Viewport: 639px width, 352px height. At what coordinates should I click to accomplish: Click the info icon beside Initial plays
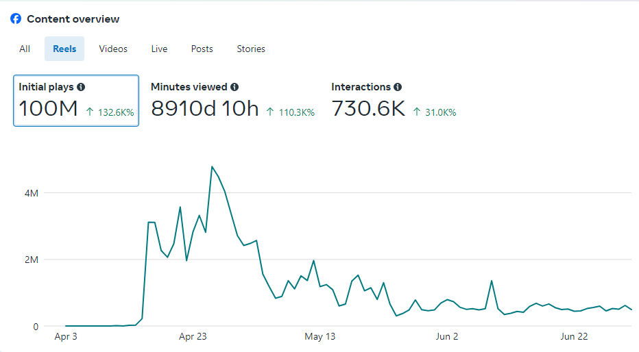[81, 87]
